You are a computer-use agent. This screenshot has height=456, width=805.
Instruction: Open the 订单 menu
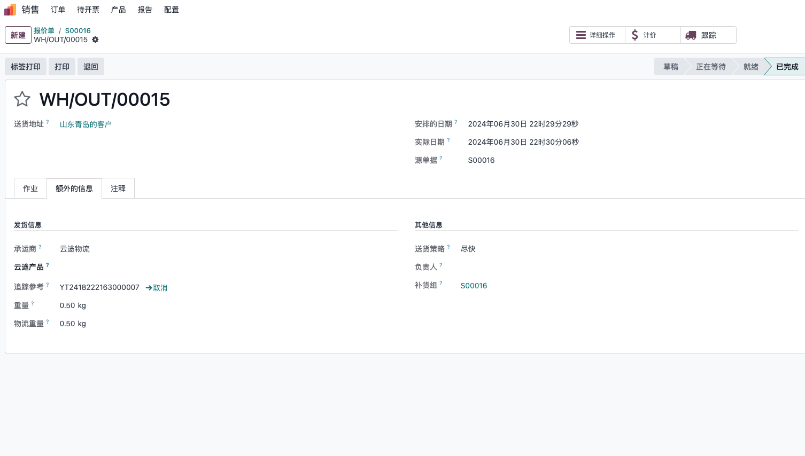click(x=58, y=10)
